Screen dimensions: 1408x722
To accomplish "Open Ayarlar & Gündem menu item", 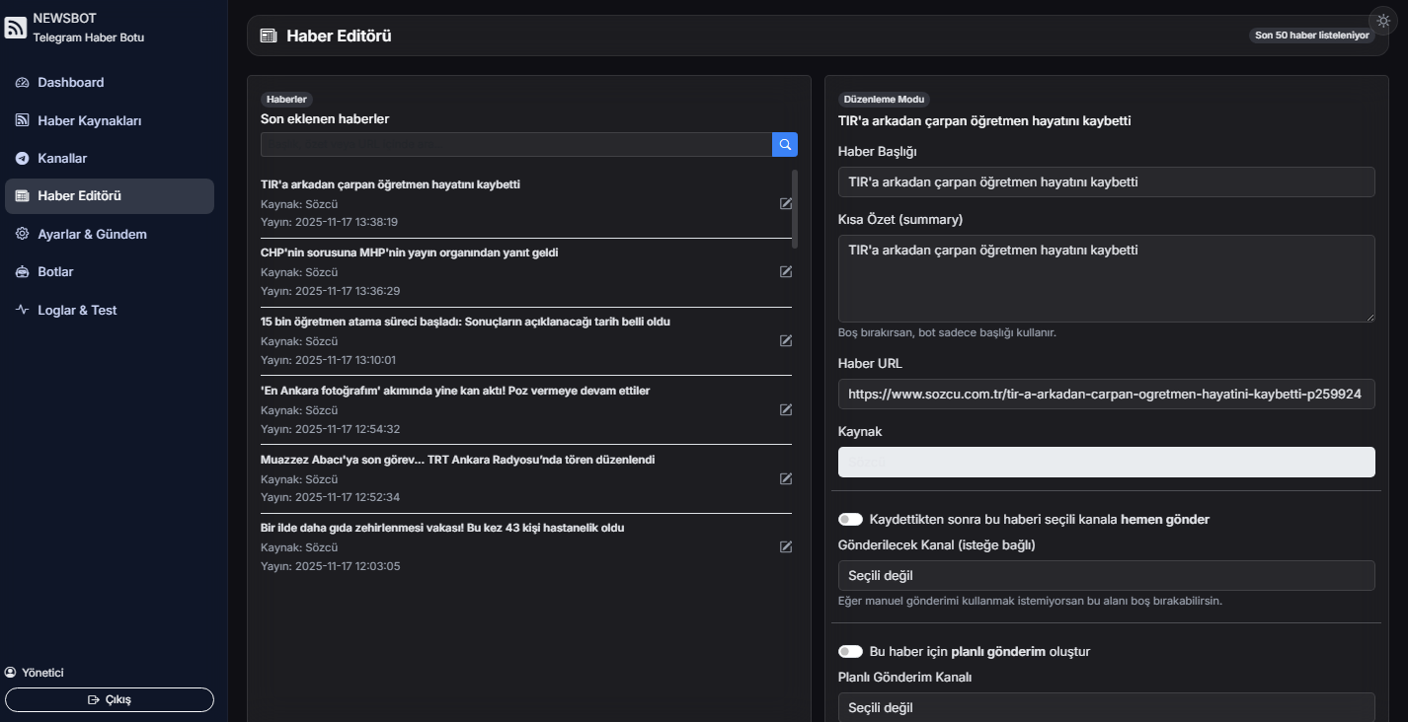I will click(92, 234).
